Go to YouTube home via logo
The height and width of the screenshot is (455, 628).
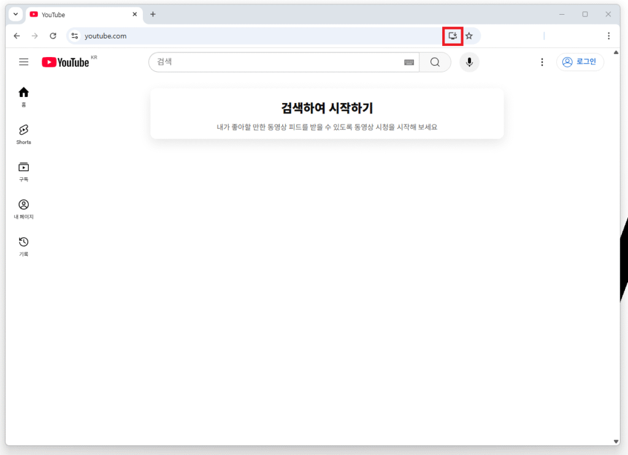65,63
